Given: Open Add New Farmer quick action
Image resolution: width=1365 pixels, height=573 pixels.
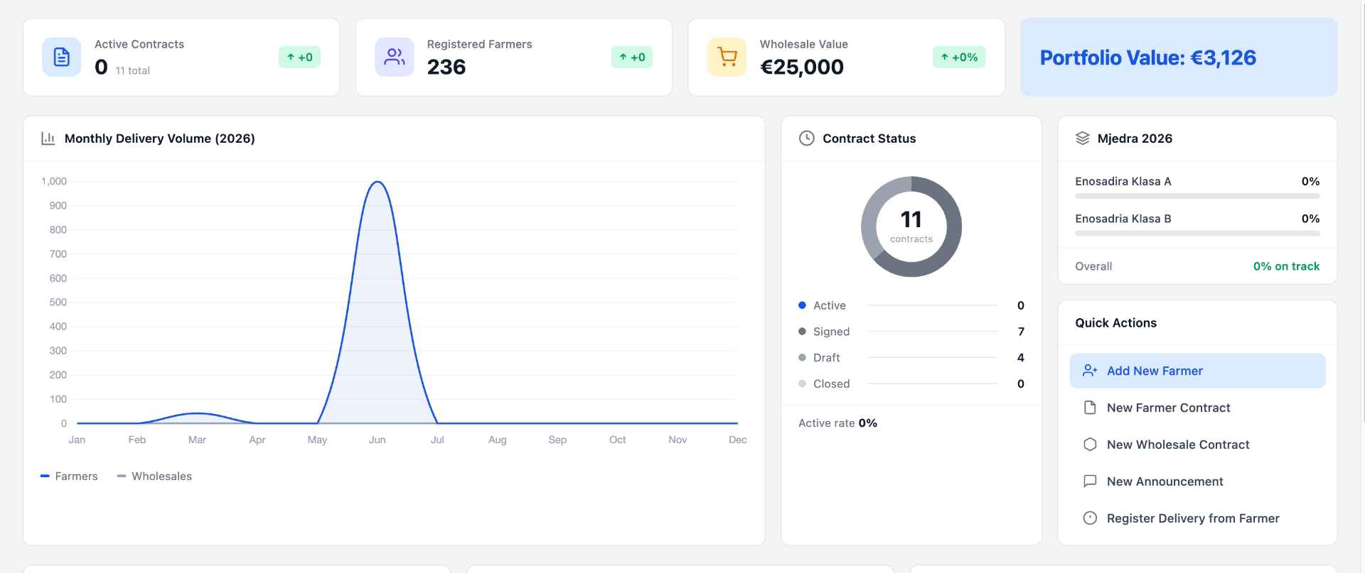Looking at the screenshot, I should click(x=1197, y=371).
